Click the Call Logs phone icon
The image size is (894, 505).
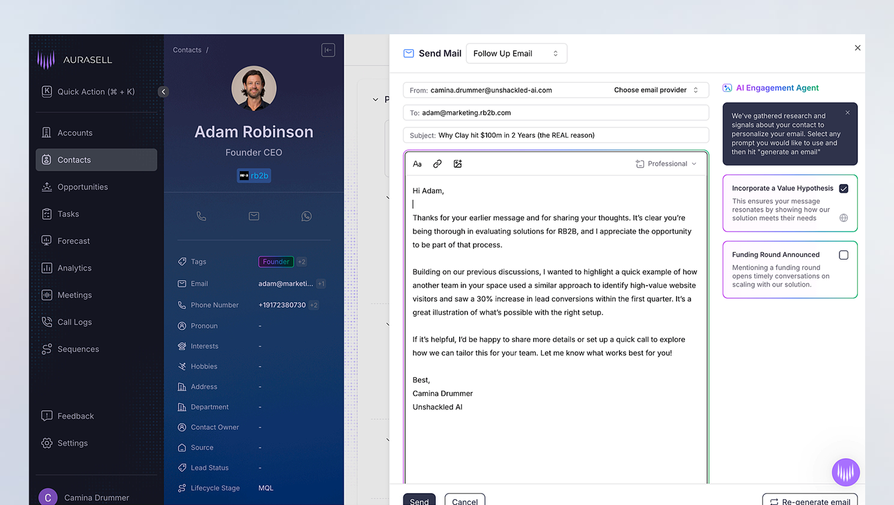click(47, 322)
